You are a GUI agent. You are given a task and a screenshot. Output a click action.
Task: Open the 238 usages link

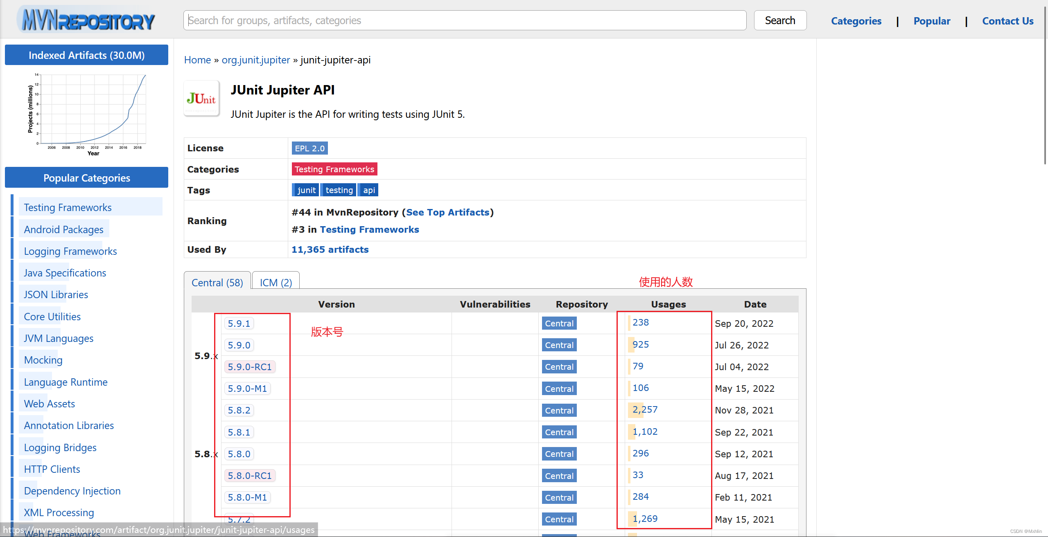[641, 322]
